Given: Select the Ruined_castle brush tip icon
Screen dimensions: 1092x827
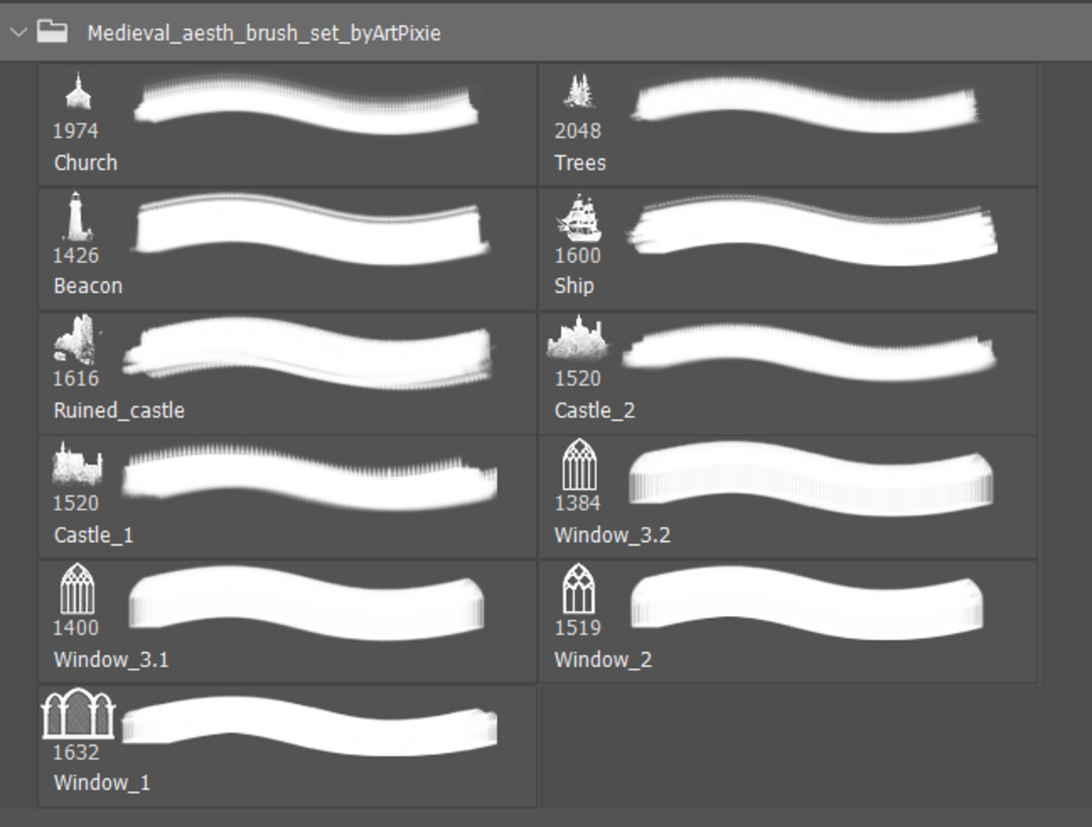Looking at the screenshot, I should click(76, 340).
